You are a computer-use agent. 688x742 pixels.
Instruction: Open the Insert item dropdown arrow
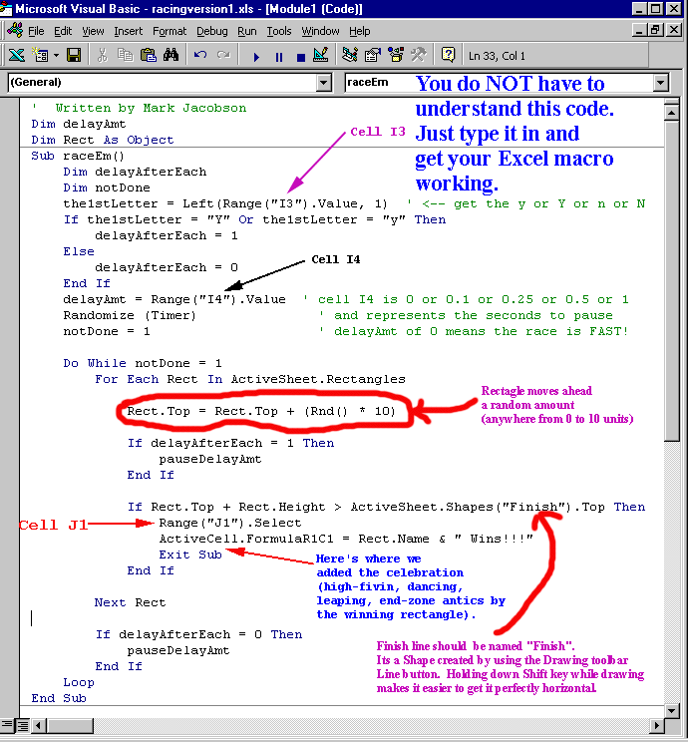point(56,56)
